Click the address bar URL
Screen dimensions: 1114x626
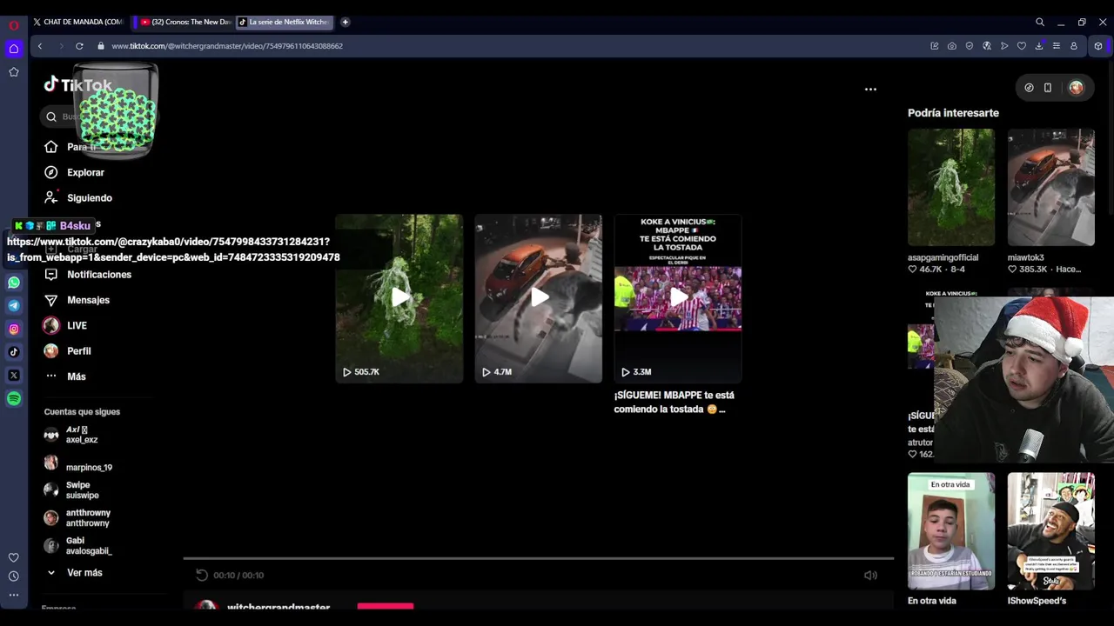pos(227,46)
